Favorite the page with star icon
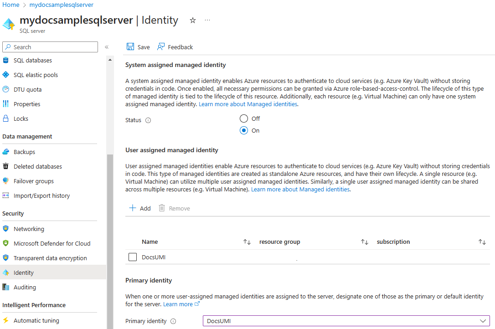Image resolution: width=495 pixels, height=329 pixels. (x=192, y=21)
